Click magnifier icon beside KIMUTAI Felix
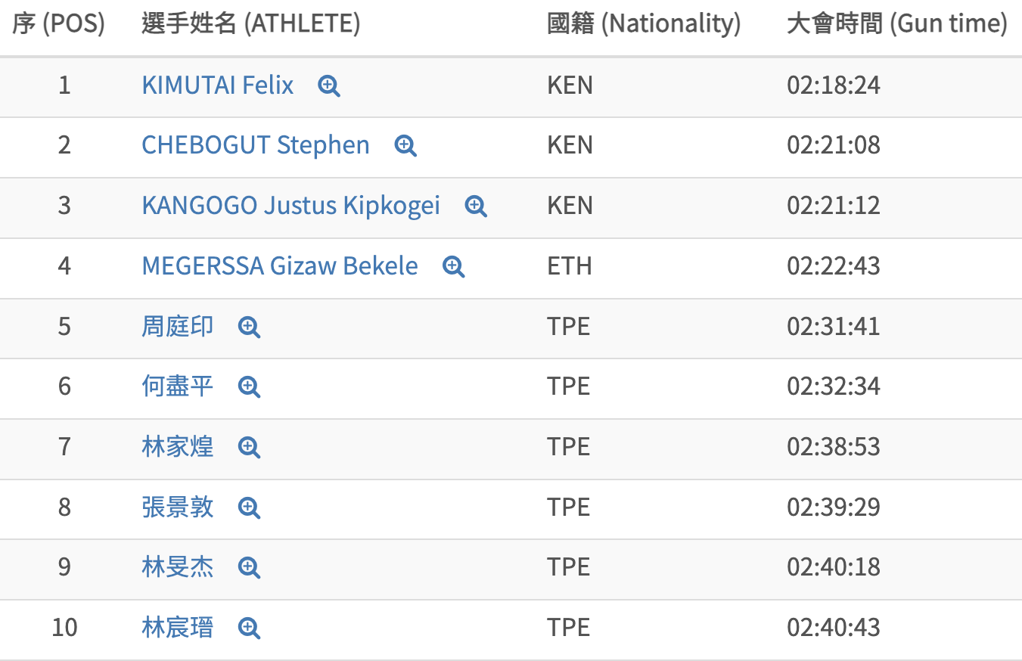1022x661 pixels. point(329,86)
